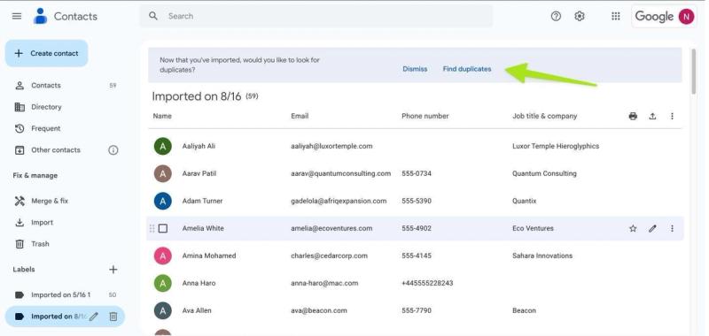Screen dimensions: 709x336
Task: Click Aaliyah Ali's green avatar
Action: click(163, 146)
